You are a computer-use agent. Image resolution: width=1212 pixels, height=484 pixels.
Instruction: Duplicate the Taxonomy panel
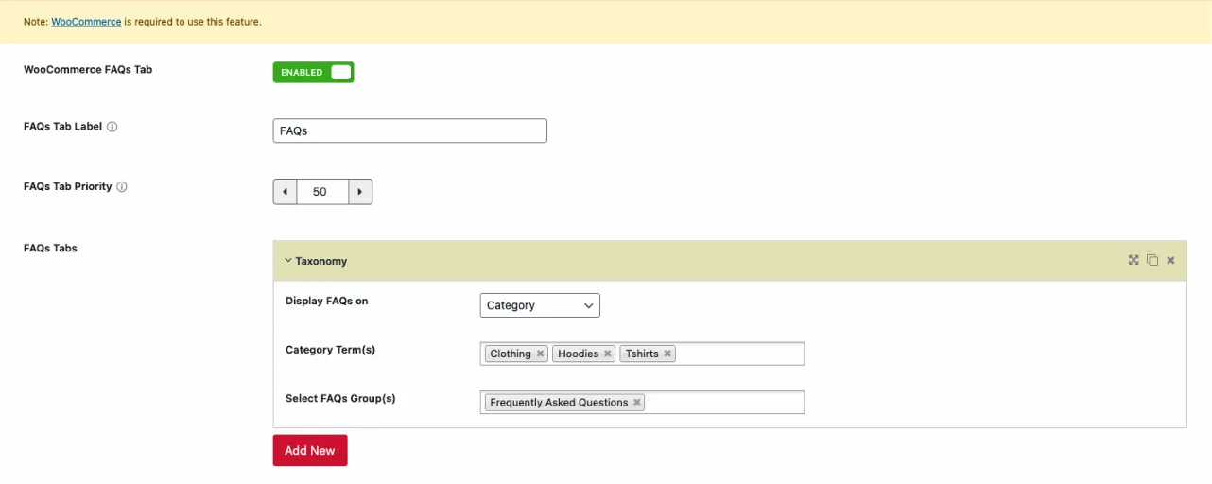pyautogui.click(x=1151, y=260)
